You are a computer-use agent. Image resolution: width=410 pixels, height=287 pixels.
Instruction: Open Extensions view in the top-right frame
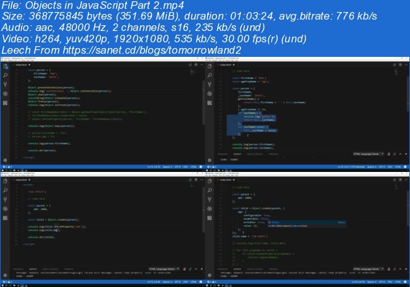209,103
